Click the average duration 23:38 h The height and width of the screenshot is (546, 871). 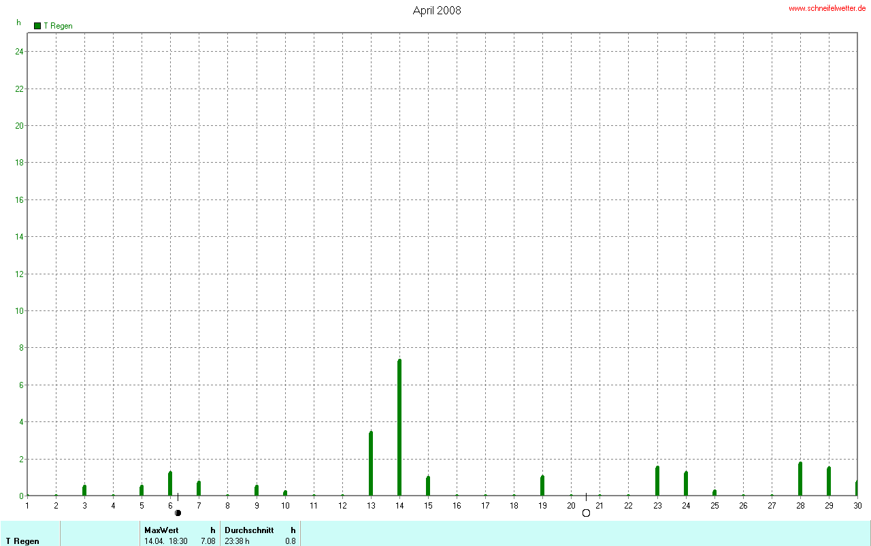point(237,541)
